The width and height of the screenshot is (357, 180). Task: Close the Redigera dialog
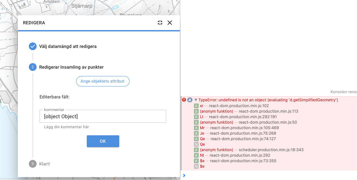(170, 23)
